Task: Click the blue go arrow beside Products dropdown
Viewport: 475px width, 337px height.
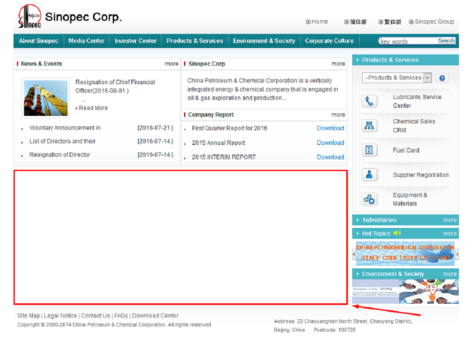Action: click(x=442, y=78)
